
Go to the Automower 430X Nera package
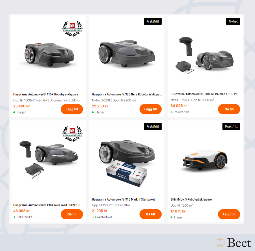72,214
